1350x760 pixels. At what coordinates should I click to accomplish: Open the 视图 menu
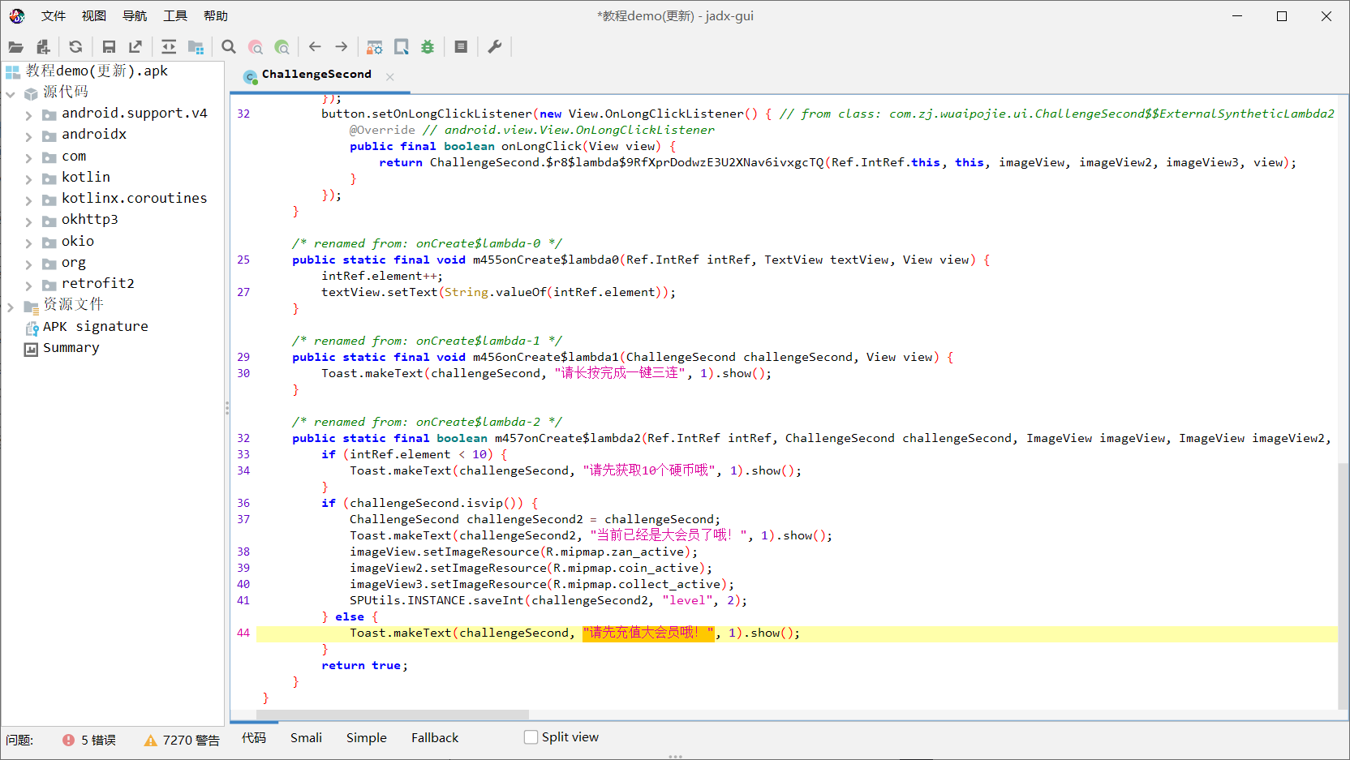(94, 16)
